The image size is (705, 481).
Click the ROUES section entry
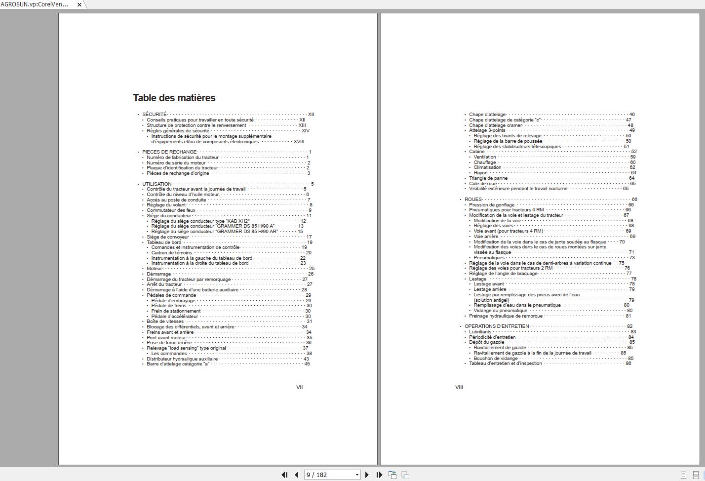pos(473,200)
